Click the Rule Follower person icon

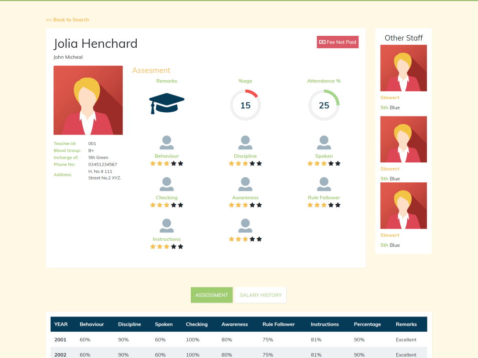(324, 184)
